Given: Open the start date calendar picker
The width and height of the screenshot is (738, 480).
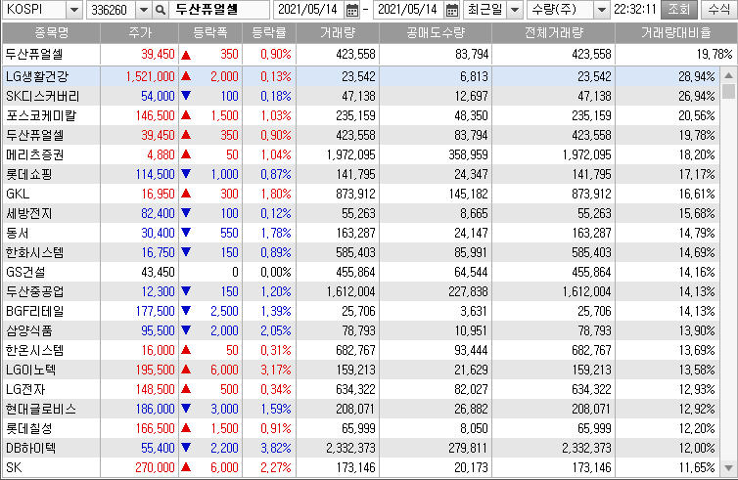Looking at the screenshot, I should coord(351,10).
